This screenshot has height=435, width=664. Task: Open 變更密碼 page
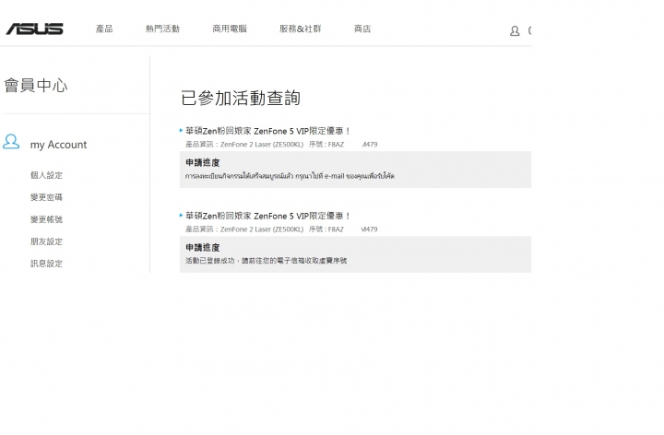47,197
